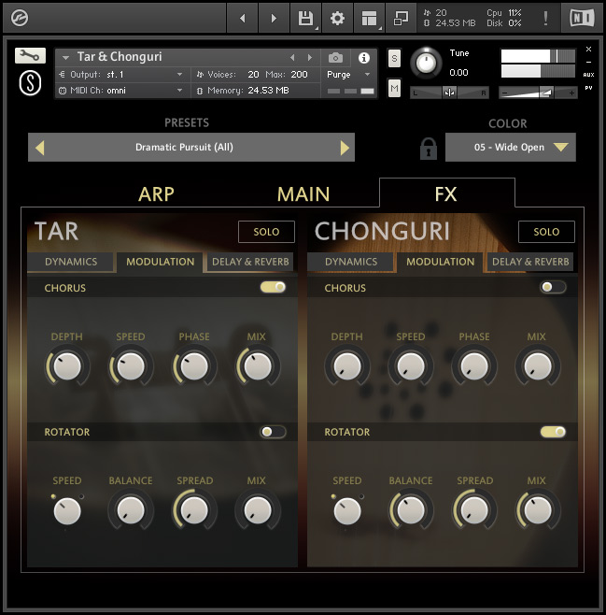Click the Tar Chorus SPEED knob
606x615 pixels.
pos(131,366)
